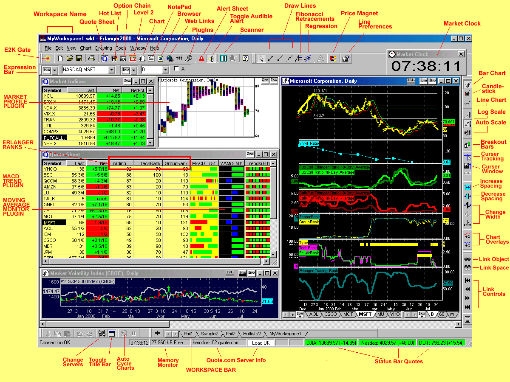The width and height of the screenshot is (510, 382).
Task: Toggle Cursor Tracking crosshair
Action: pyautogui.click(x=467, y=157)
